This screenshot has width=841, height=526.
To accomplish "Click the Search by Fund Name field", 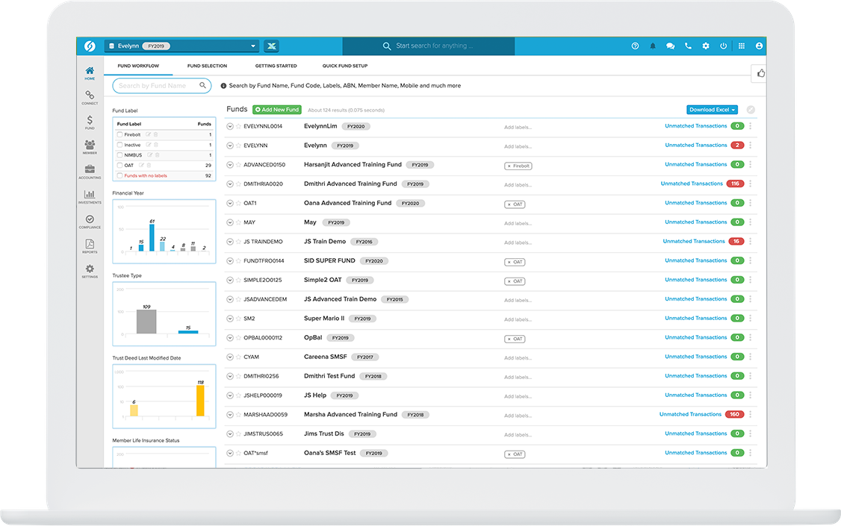I will [x=156, y=86].
